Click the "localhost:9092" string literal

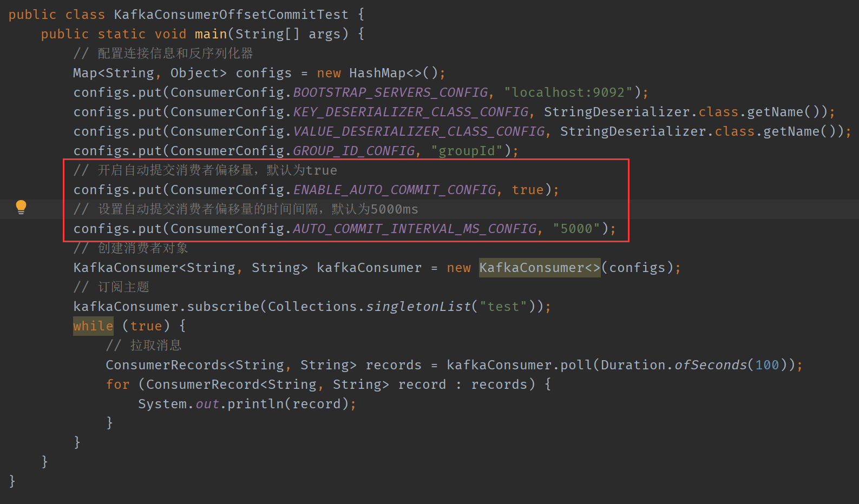(569, 92)
